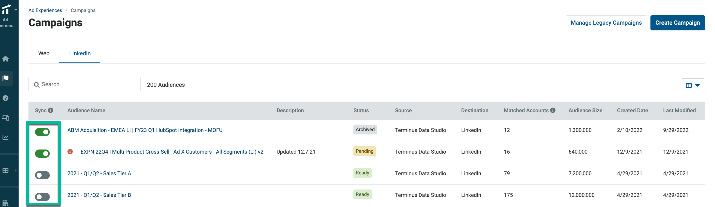The image size is (715, 207).
Task: Click into the Search audiences field
Action: [84, 84]
